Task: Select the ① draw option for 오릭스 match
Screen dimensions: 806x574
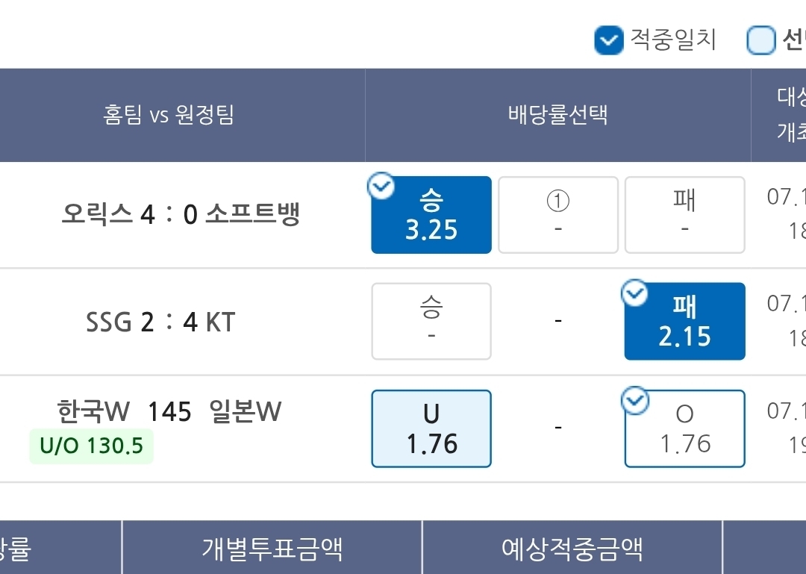Action: (557, 215)
